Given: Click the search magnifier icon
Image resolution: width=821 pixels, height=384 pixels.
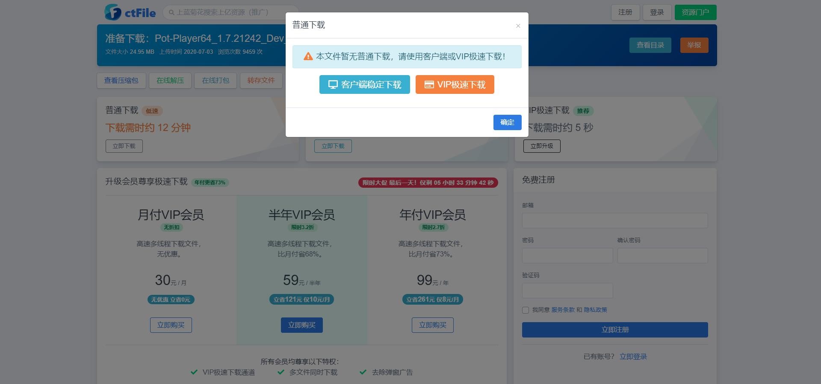Looking at the screenshot, I should coord(171,12).
